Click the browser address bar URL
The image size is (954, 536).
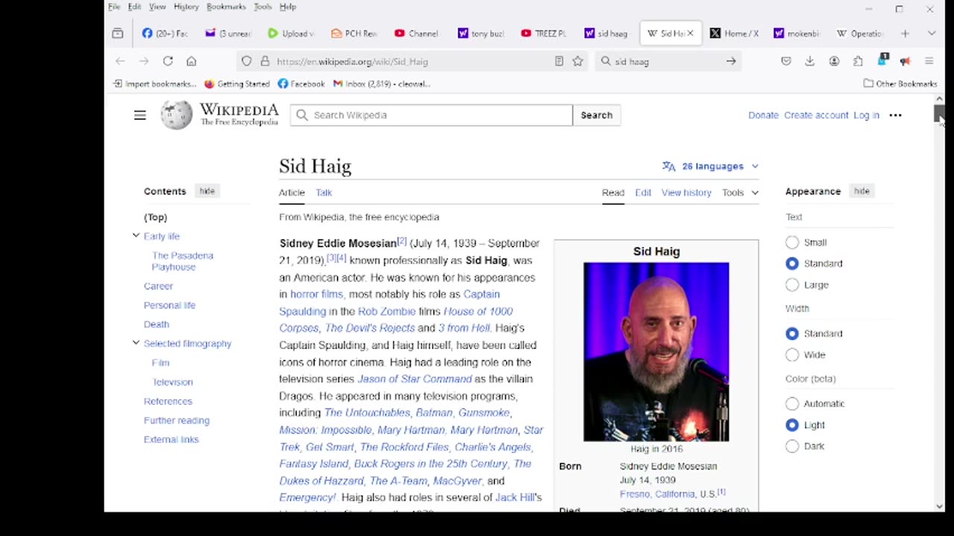tap(353, 62)
